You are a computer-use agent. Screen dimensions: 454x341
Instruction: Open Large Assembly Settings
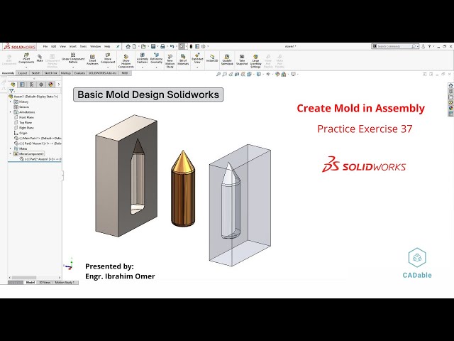[x=255, y=61]
